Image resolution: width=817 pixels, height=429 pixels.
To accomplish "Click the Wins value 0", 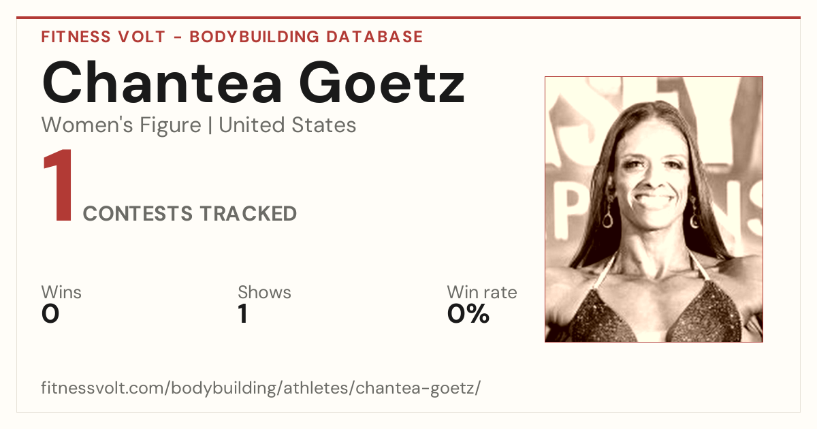I will (x=50, y=314).
